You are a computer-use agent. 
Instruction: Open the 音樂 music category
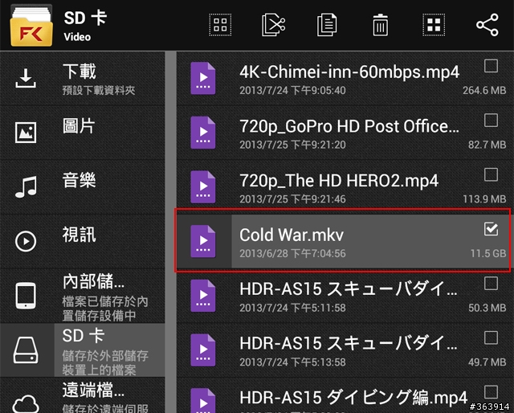click(82, 187)
